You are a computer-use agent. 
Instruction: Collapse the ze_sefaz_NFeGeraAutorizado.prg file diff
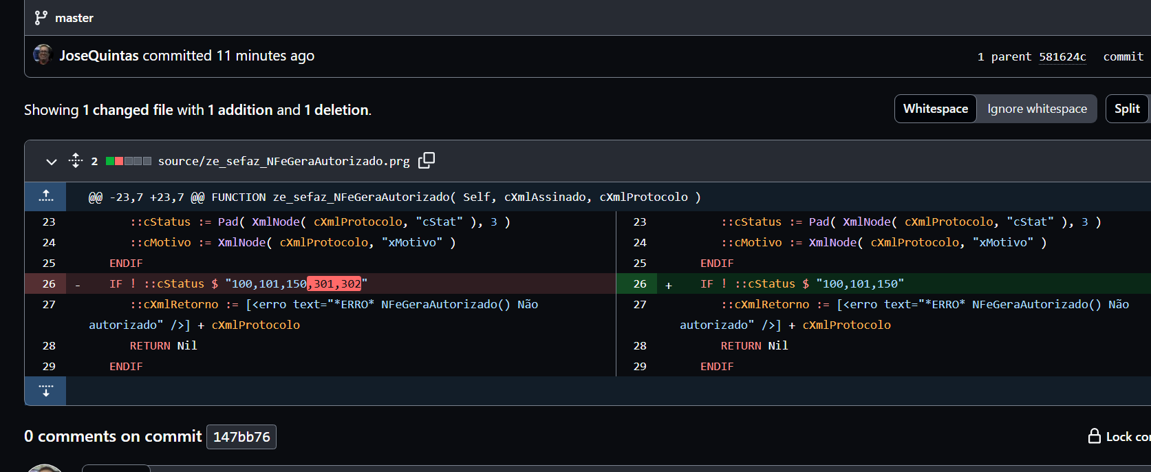click(51, 162)
